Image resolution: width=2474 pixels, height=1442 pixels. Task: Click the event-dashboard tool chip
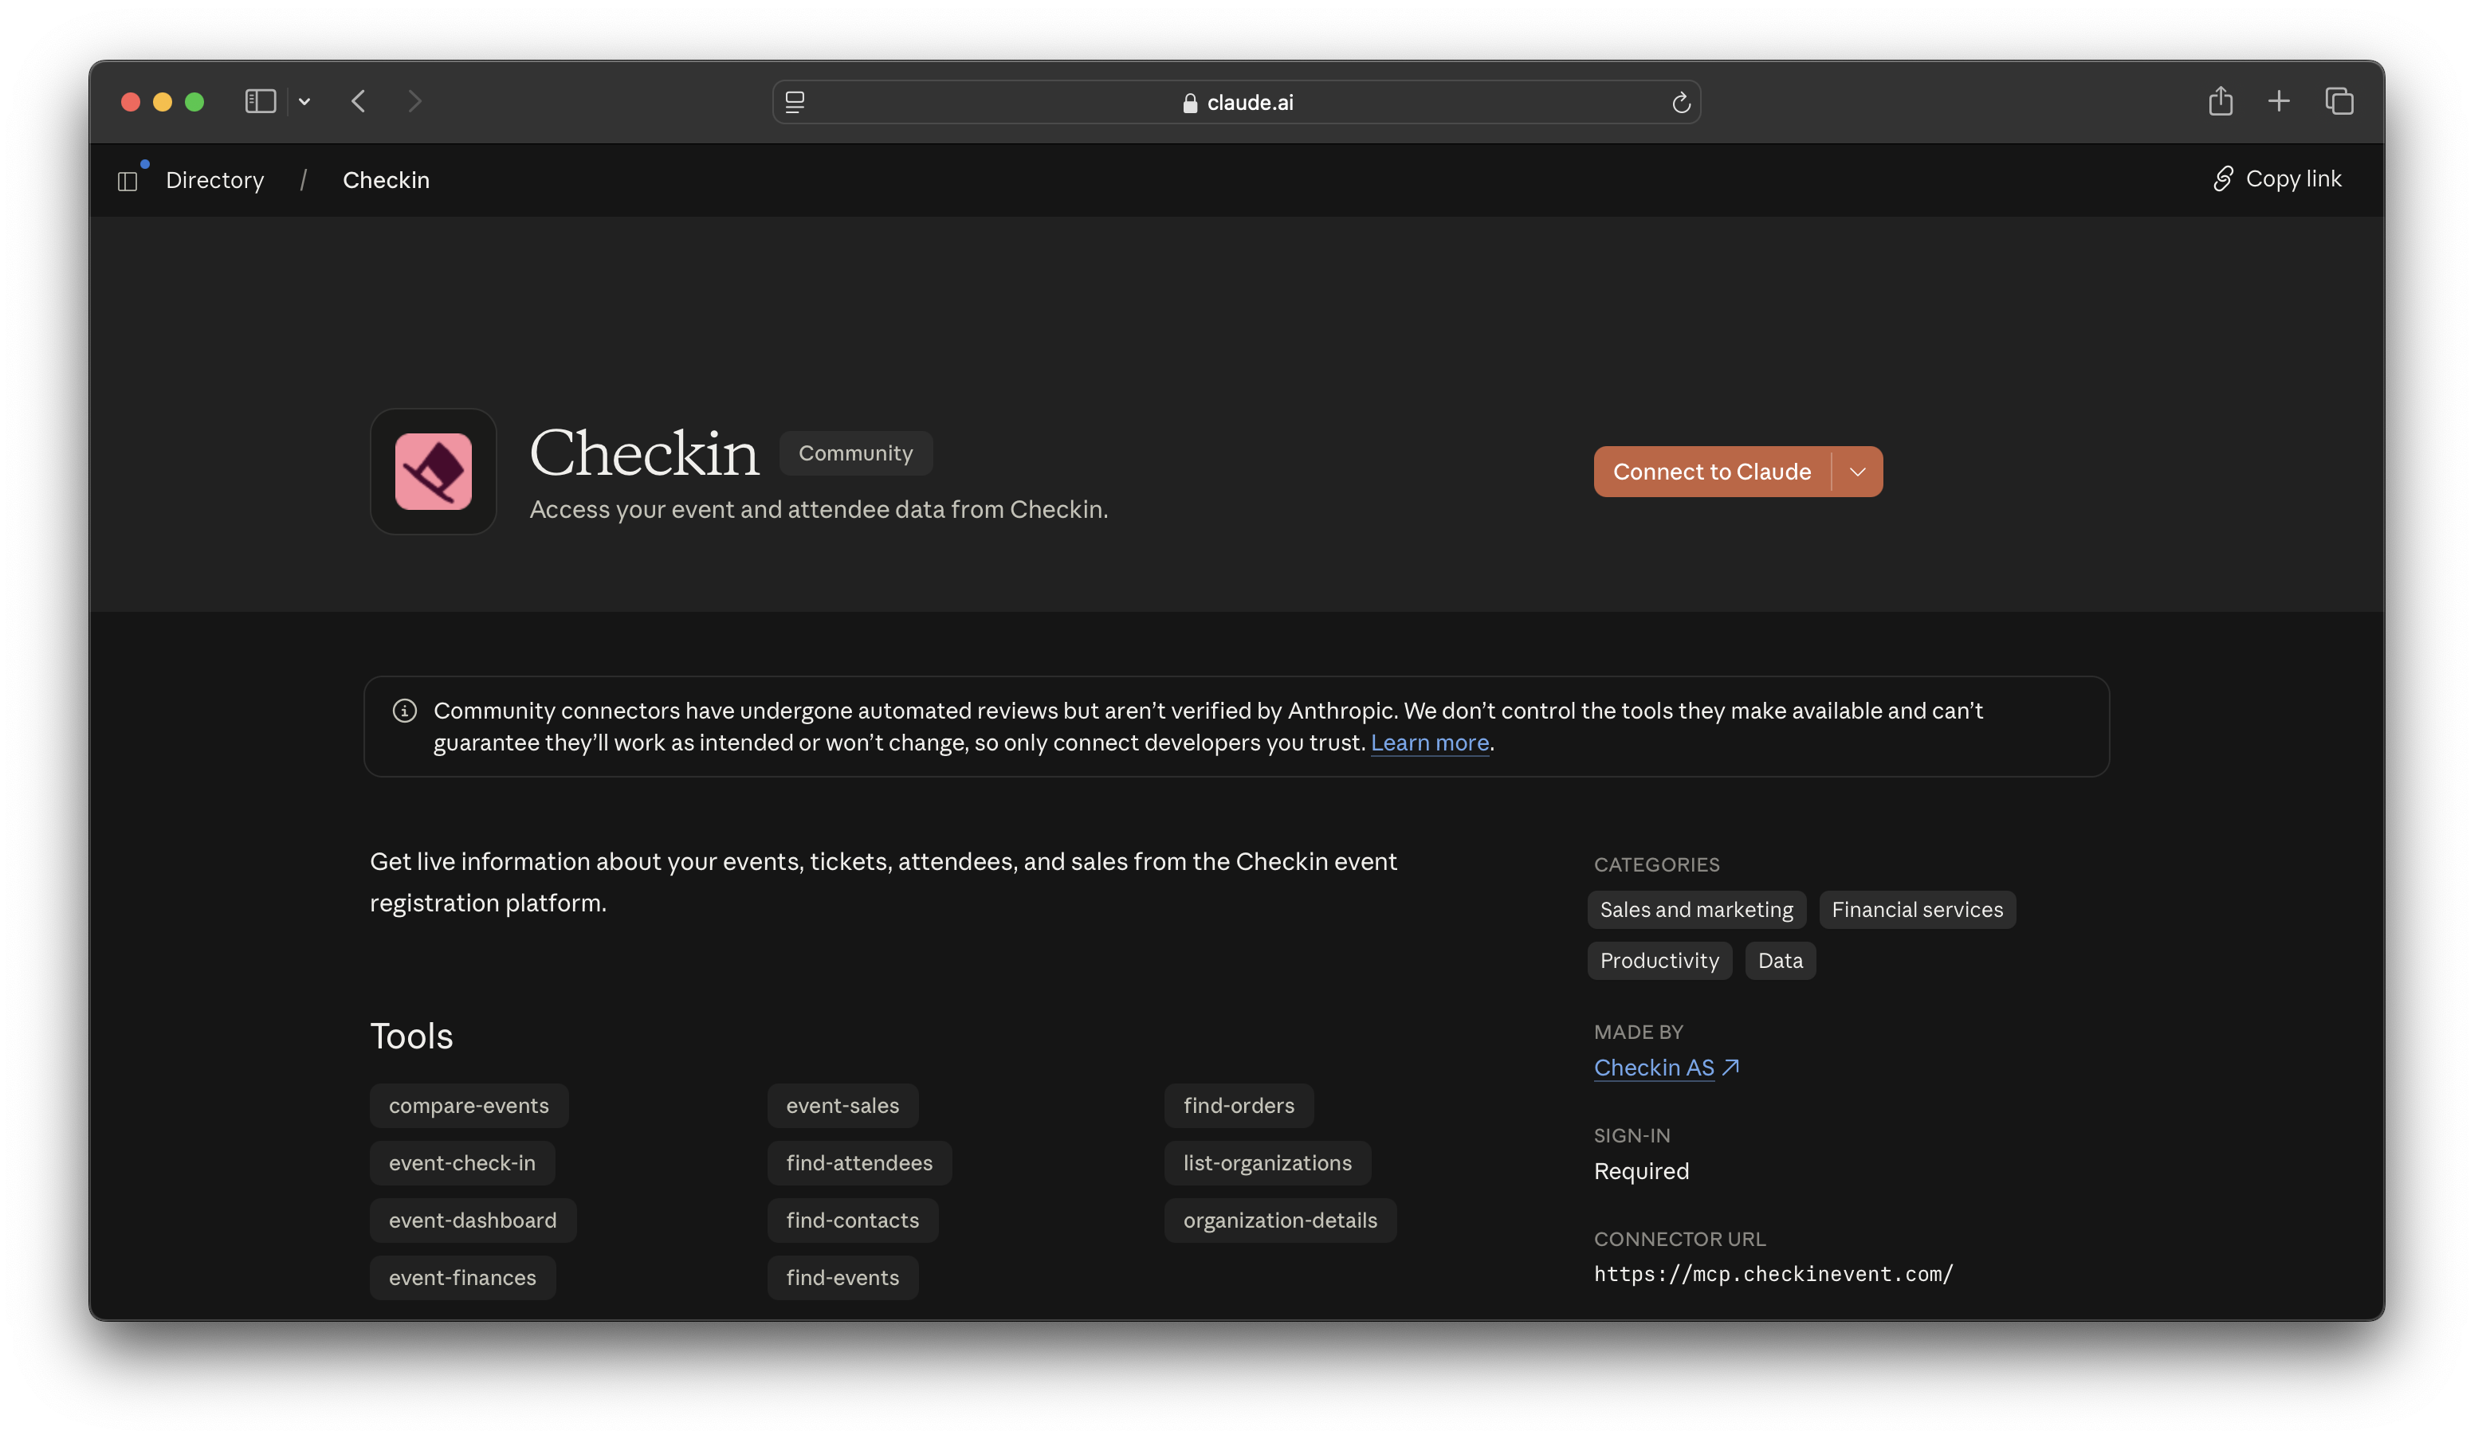pyautogui.click(x=472, y=1221)
